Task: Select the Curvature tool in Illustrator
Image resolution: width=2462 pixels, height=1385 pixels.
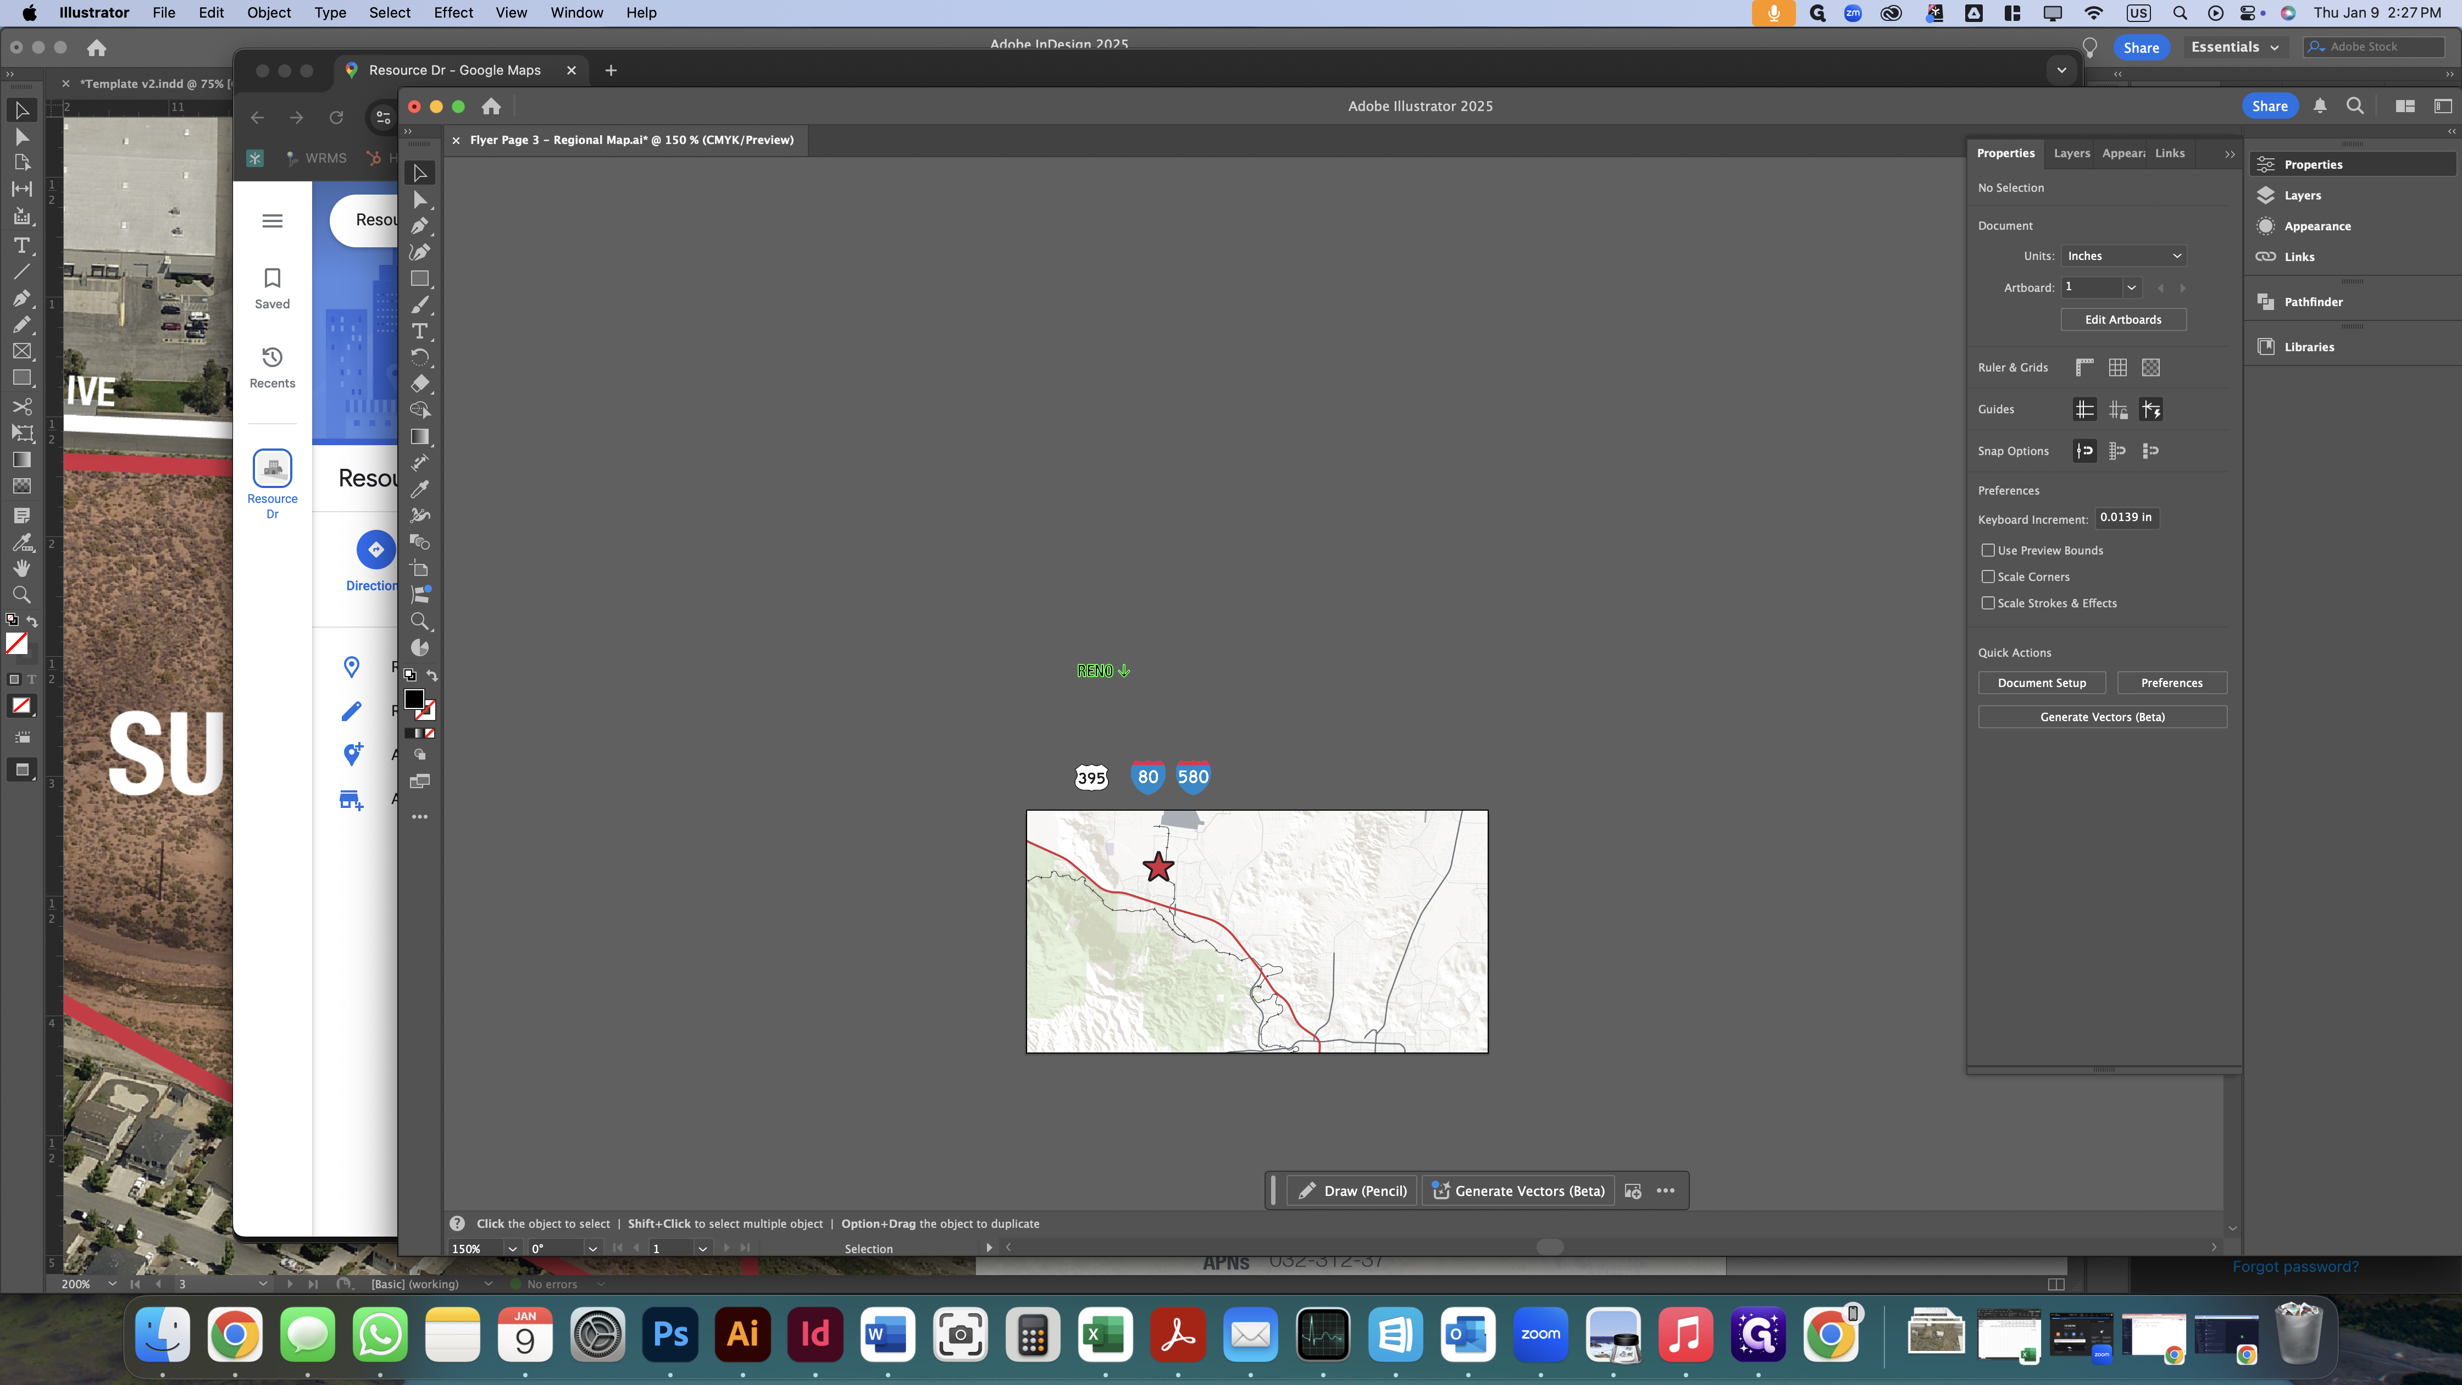Action: pos(419,252)
